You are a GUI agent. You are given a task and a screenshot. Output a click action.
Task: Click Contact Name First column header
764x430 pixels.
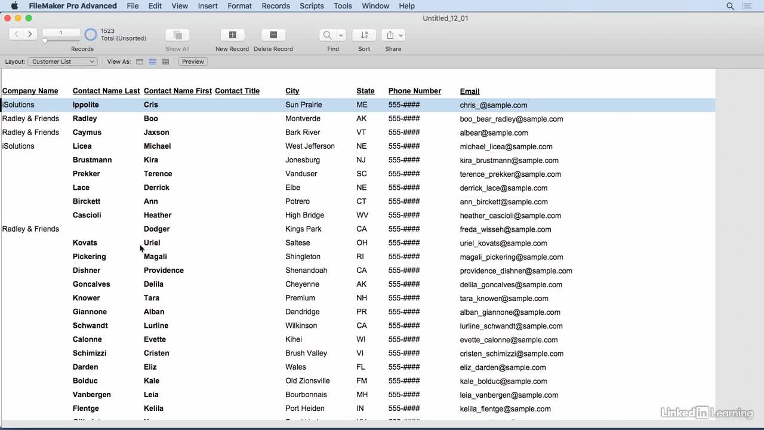click(x=178, y=91)
